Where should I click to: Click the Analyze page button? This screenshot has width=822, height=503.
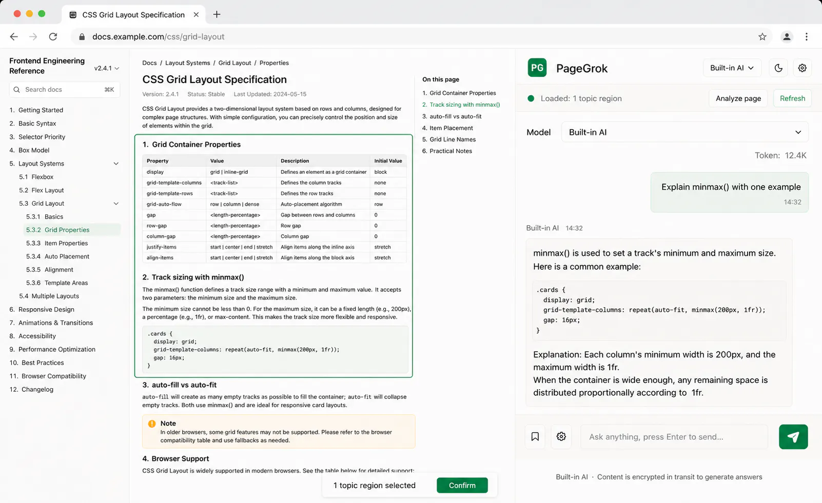point(738,98)
